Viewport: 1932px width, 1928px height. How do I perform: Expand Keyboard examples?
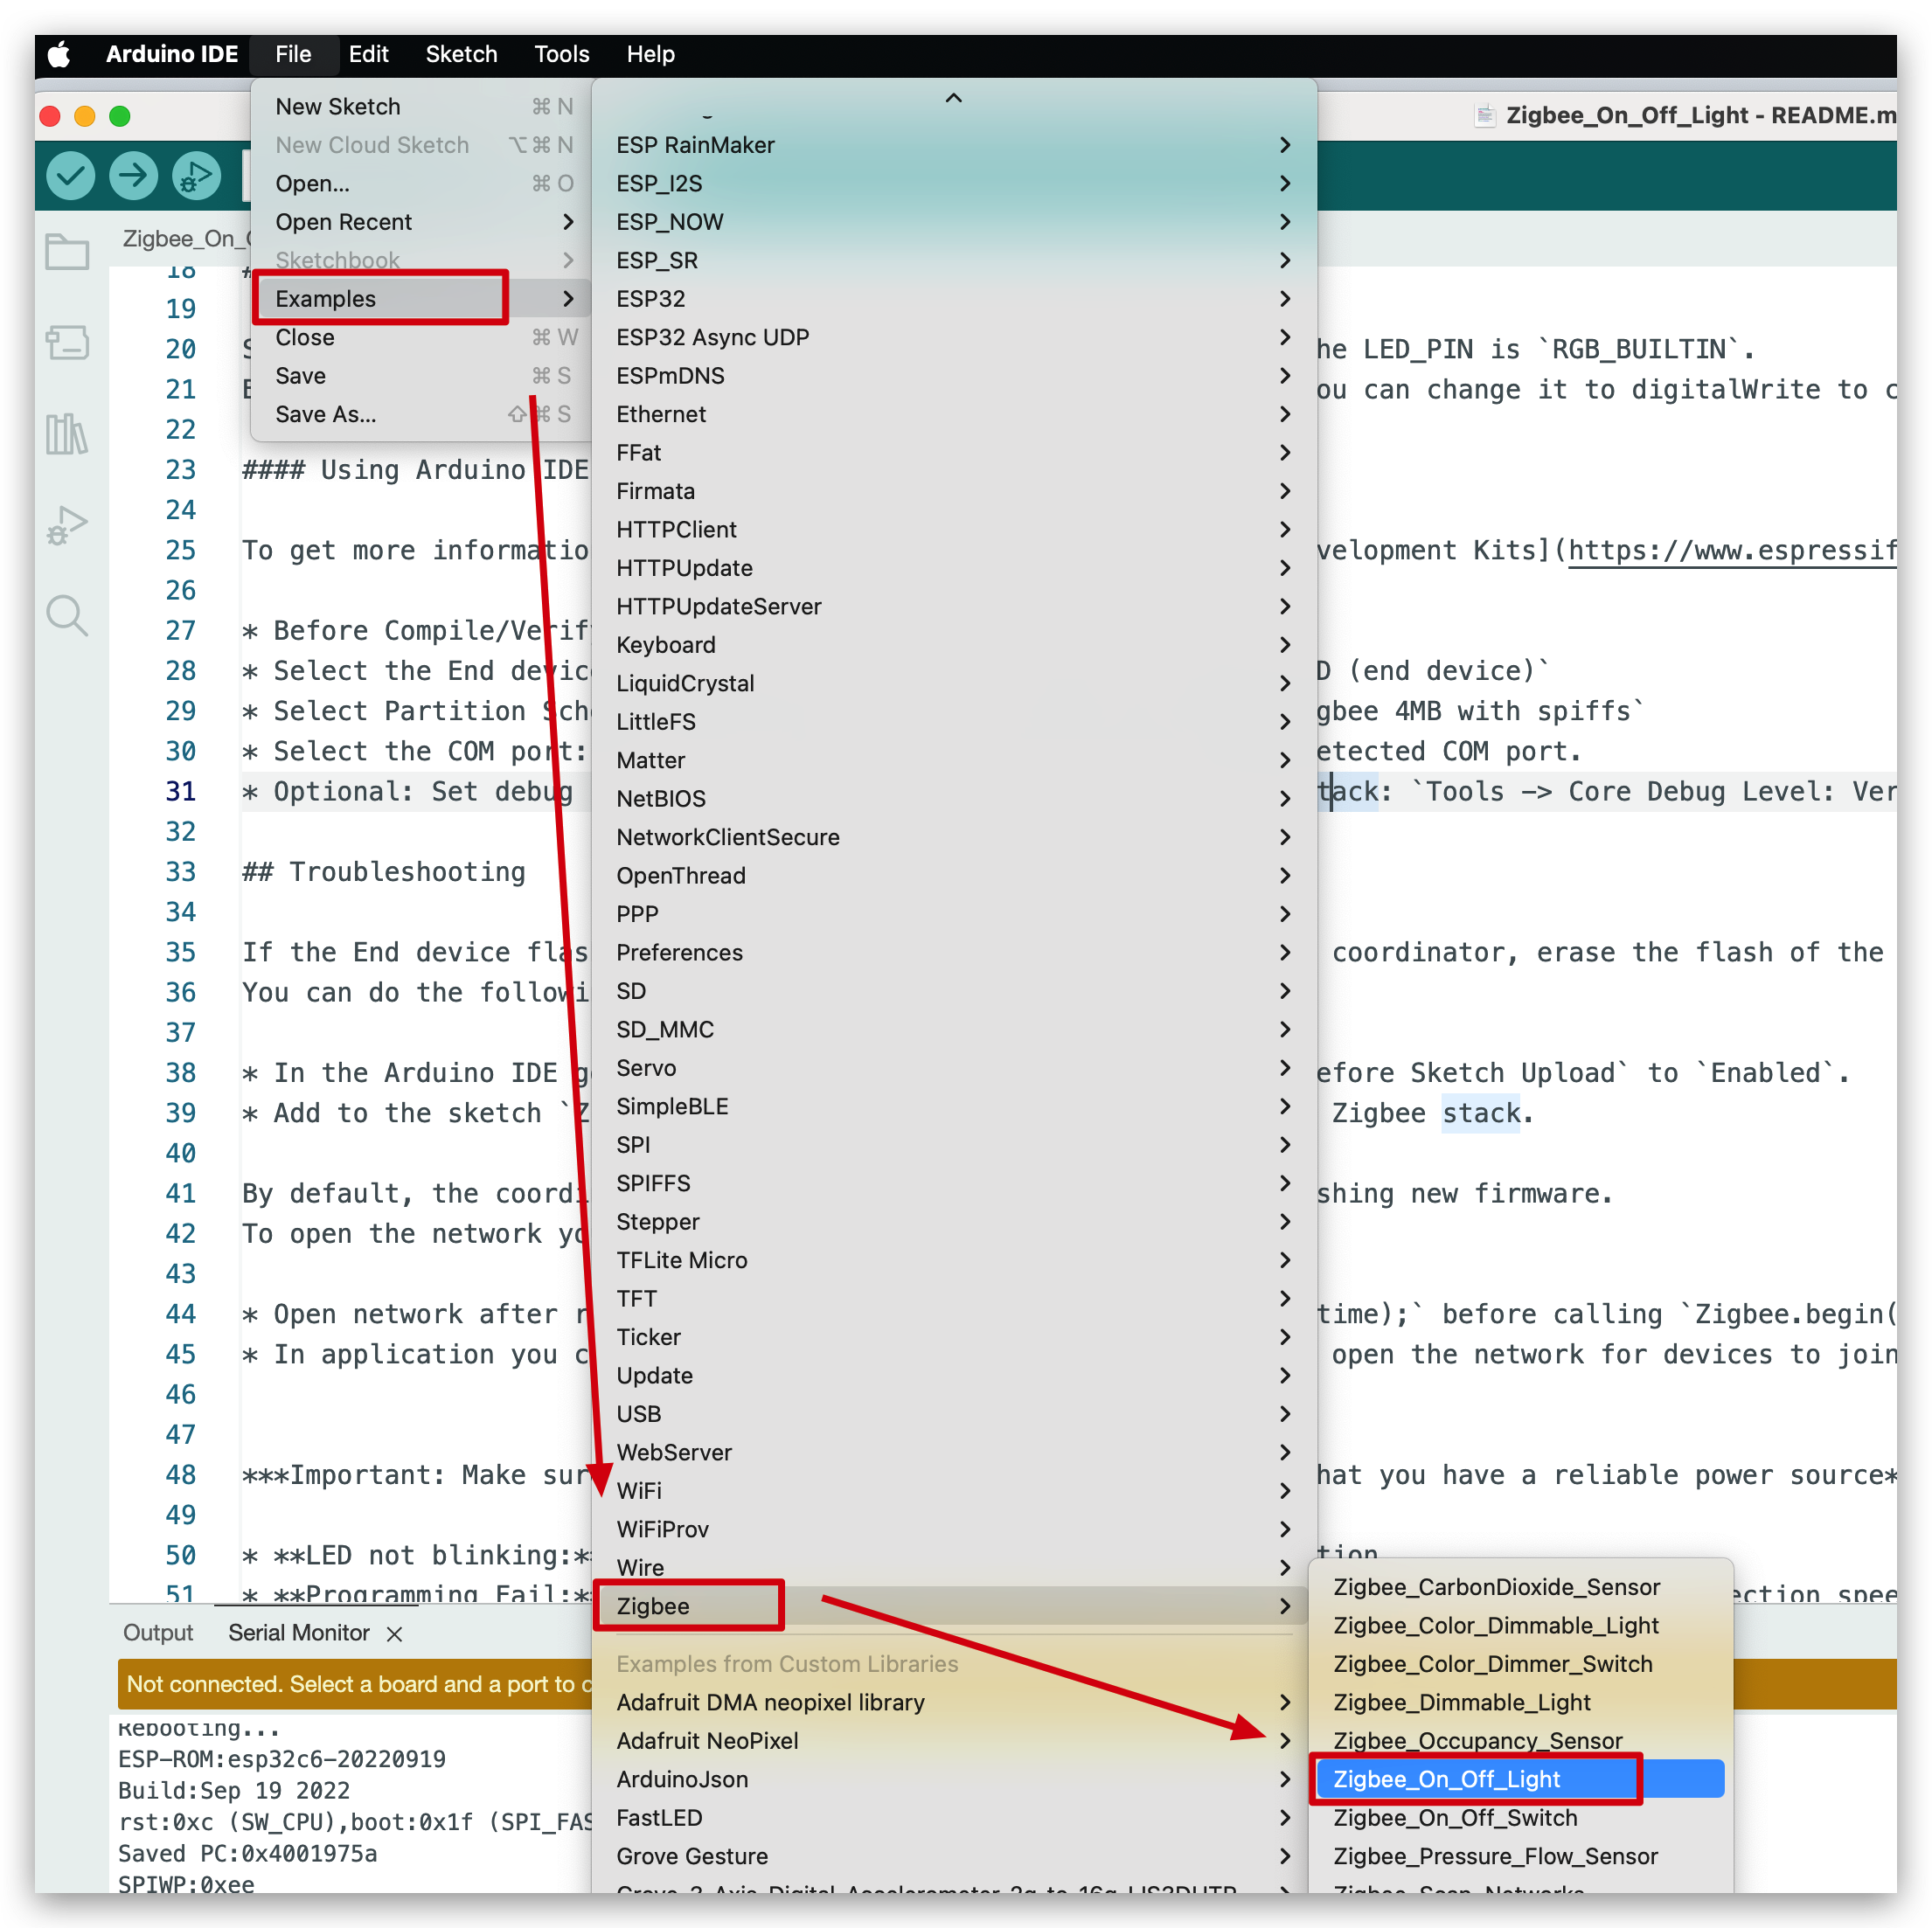tap(953, 645)
